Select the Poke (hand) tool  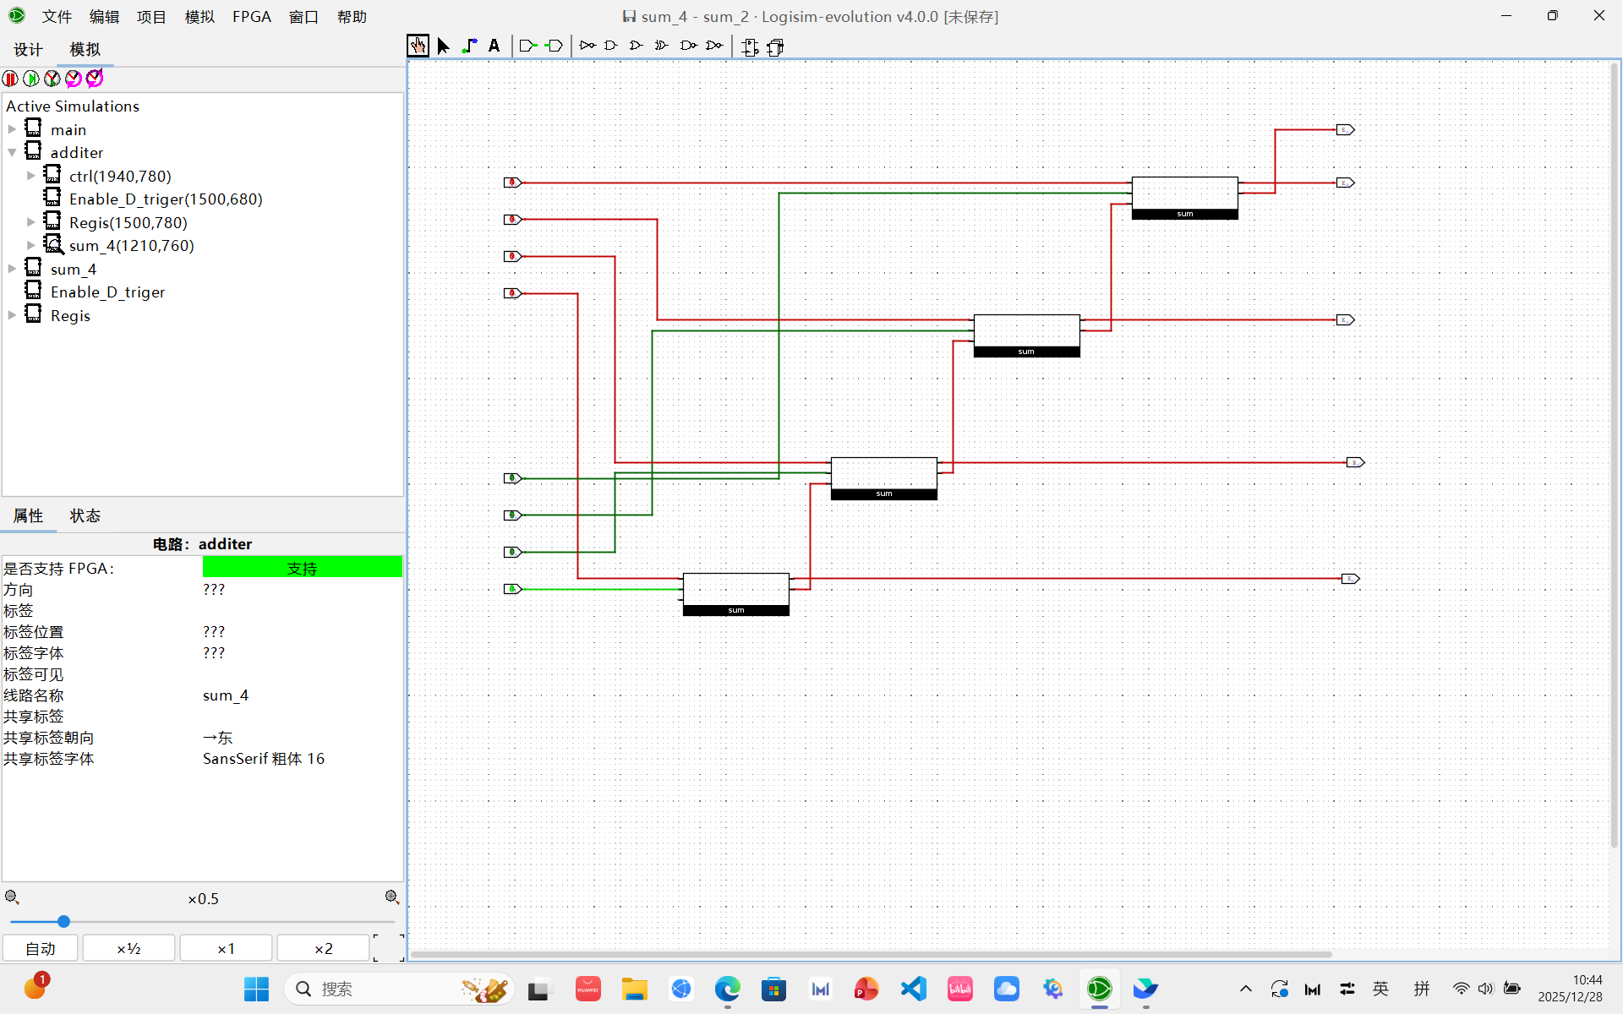click(418, 46)
